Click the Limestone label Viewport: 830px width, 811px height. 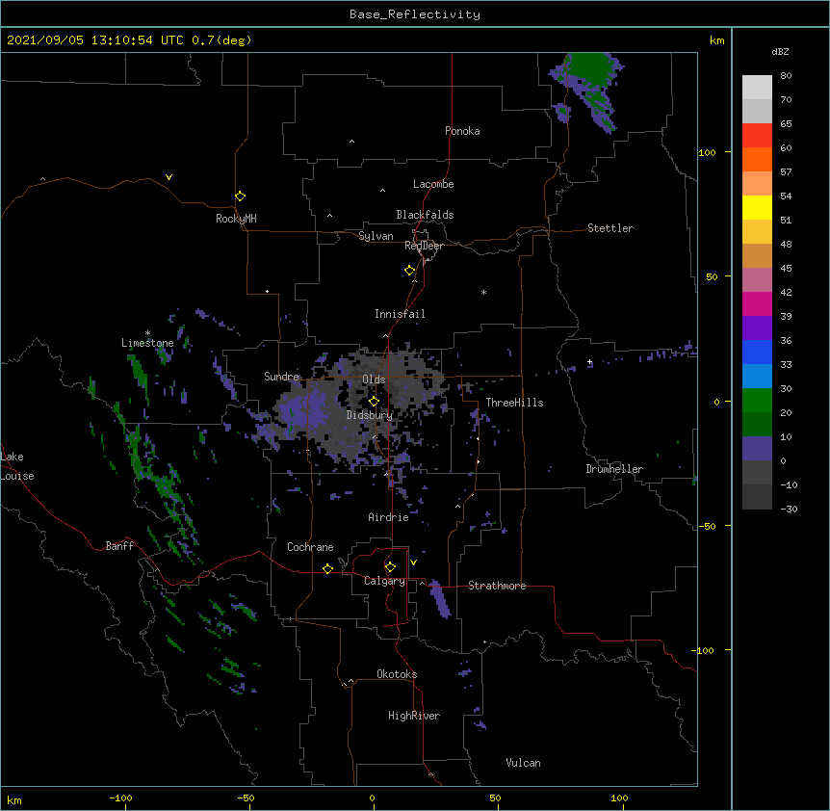click(x=147, y=343)
